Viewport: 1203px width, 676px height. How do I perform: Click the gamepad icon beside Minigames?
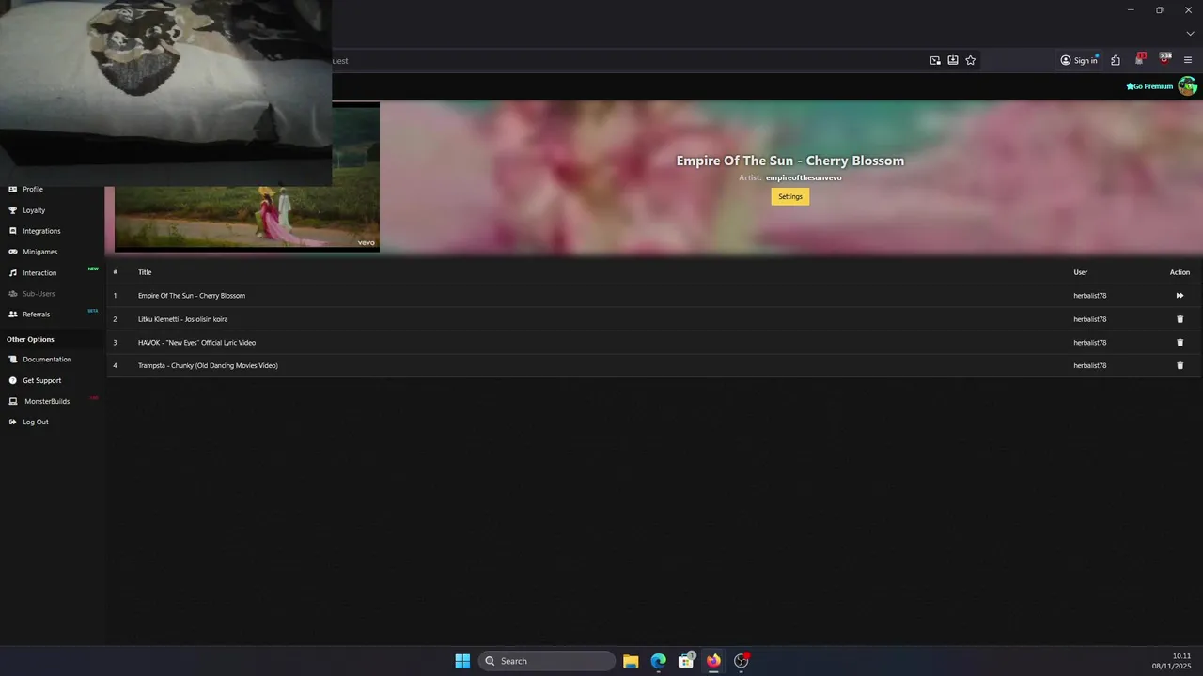13,252
